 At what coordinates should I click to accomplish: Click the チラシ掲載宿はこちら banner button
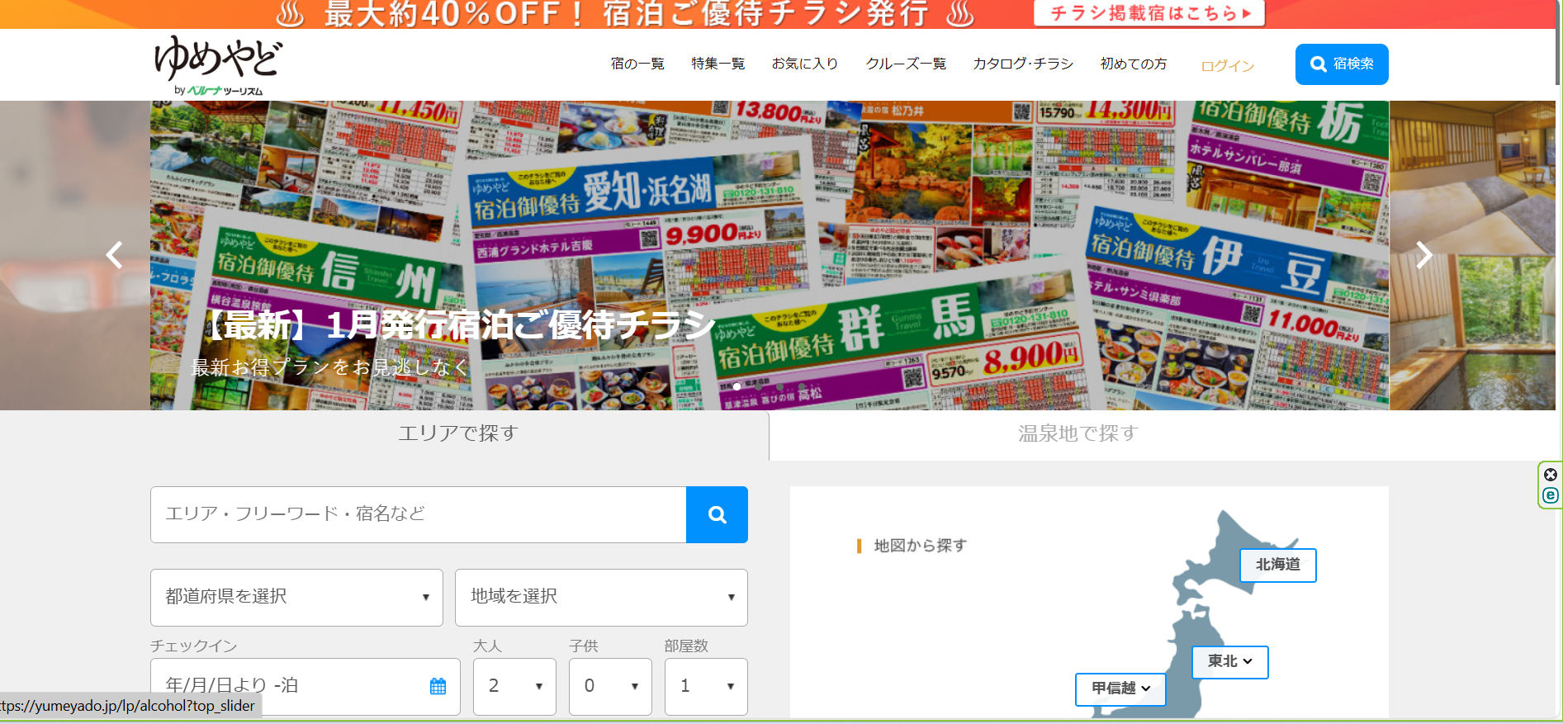(x=1149, y=13)
